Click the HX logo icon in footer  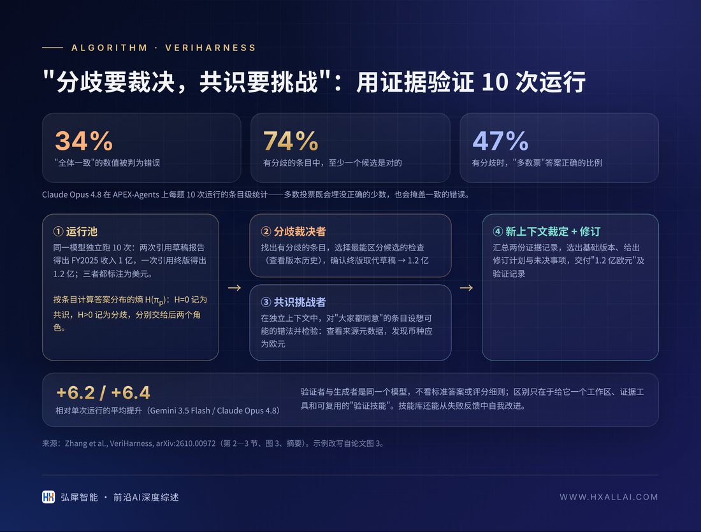pos(48,497)
